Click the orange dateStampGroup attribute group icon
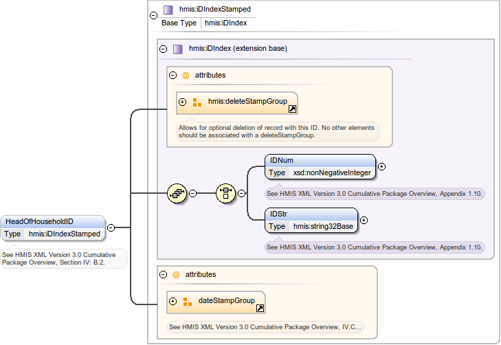This screenshot has height=345, width=501. tap(187, 301)
